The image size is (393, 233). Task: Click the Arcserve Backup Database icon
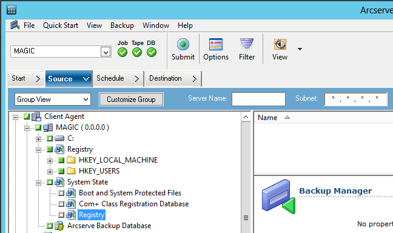tap(59, 226)
